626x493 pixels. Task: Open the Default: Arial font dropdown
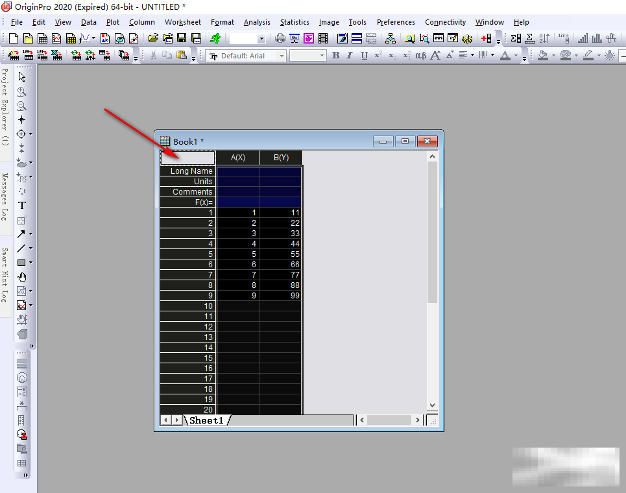[282, 56]
